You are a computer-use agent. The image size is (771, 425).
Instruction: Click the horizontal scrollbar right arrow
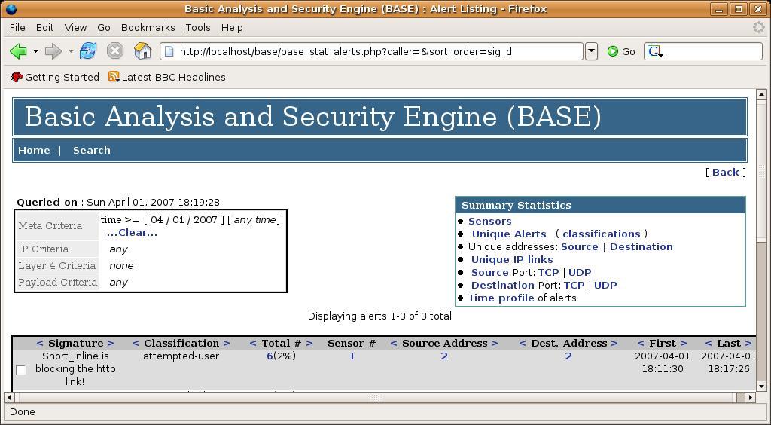(750, 397)
